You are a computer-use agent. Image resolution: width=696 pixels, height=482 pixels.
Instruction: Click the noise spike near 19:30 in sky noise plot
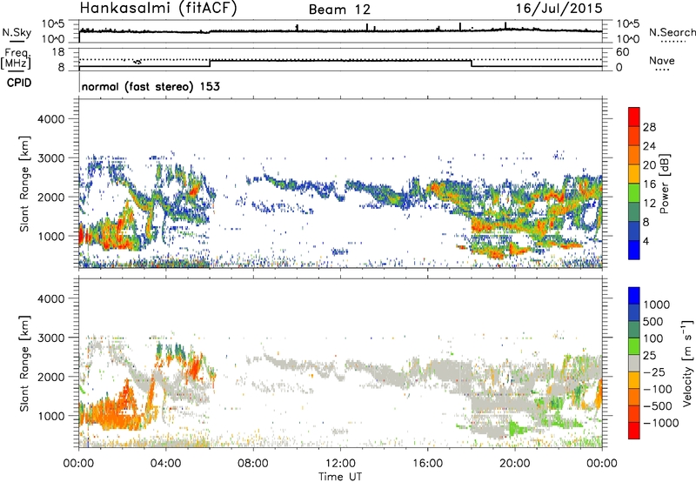click(x=505, y=26)
